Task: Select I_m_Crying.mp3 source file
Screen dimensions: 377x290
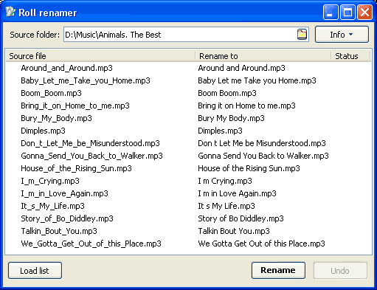Action: (50, 181)
